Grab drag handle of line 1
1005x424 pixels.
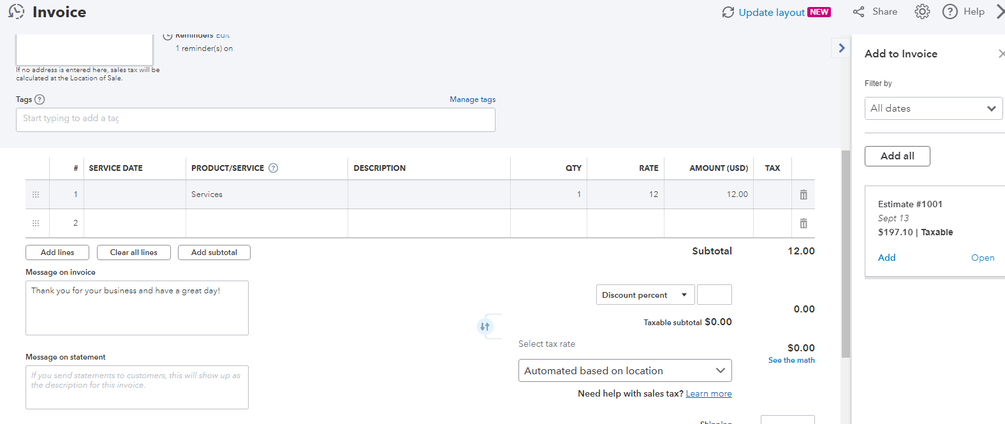[x=36, y=194]
